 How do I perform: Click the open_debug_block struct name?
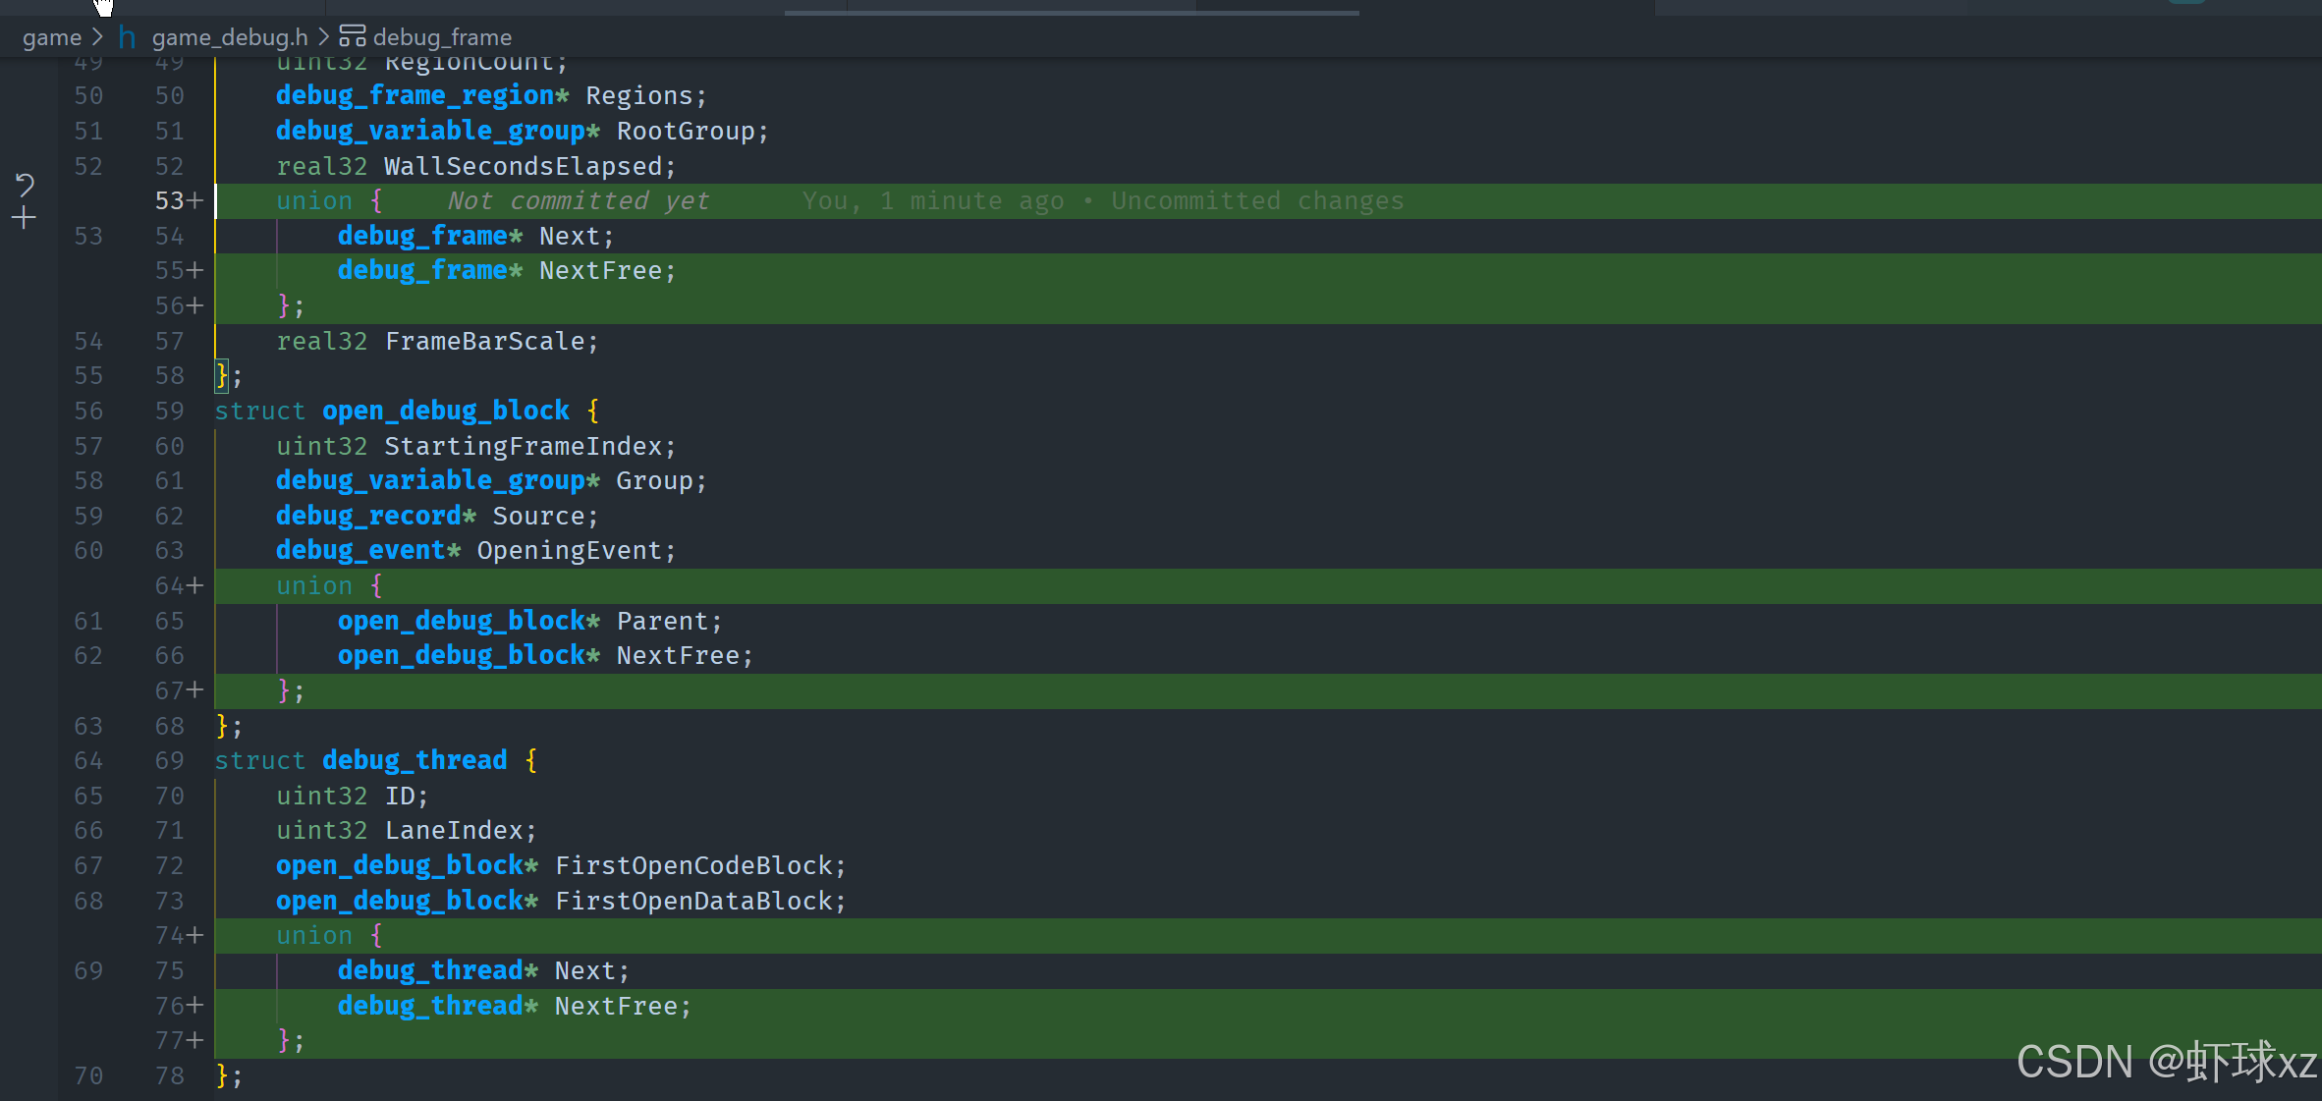point(445,411)
